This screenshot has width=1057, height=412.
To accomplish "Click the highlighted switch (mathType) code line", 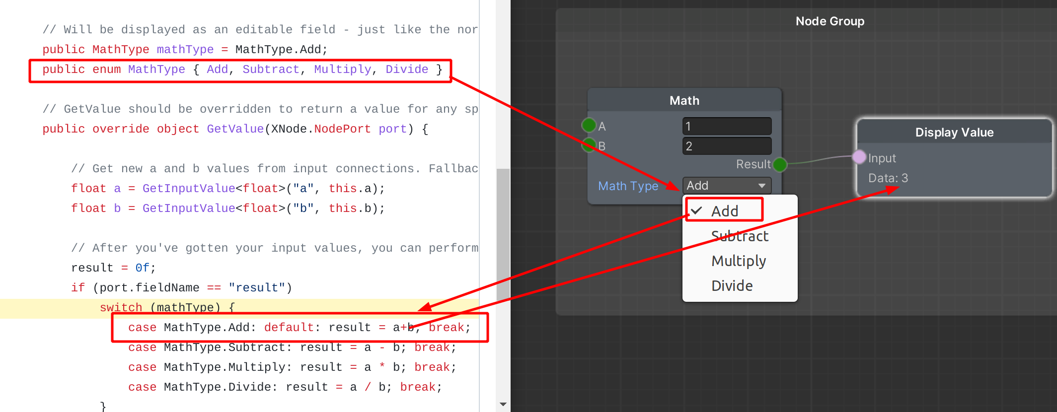I will tap(167, 308).
